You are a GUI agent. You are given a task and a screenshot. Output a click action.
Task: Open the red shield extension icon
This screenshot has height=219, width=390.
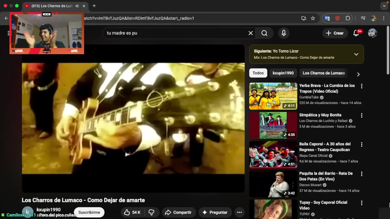(338, 18)
